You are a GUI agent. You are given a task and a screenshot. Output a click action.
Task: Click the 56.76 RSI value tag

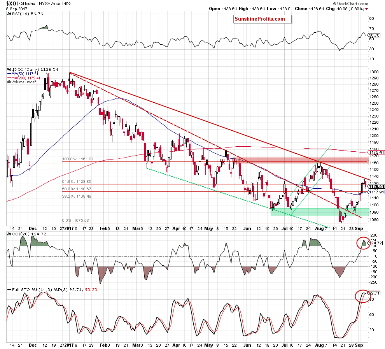pos(374,35)
